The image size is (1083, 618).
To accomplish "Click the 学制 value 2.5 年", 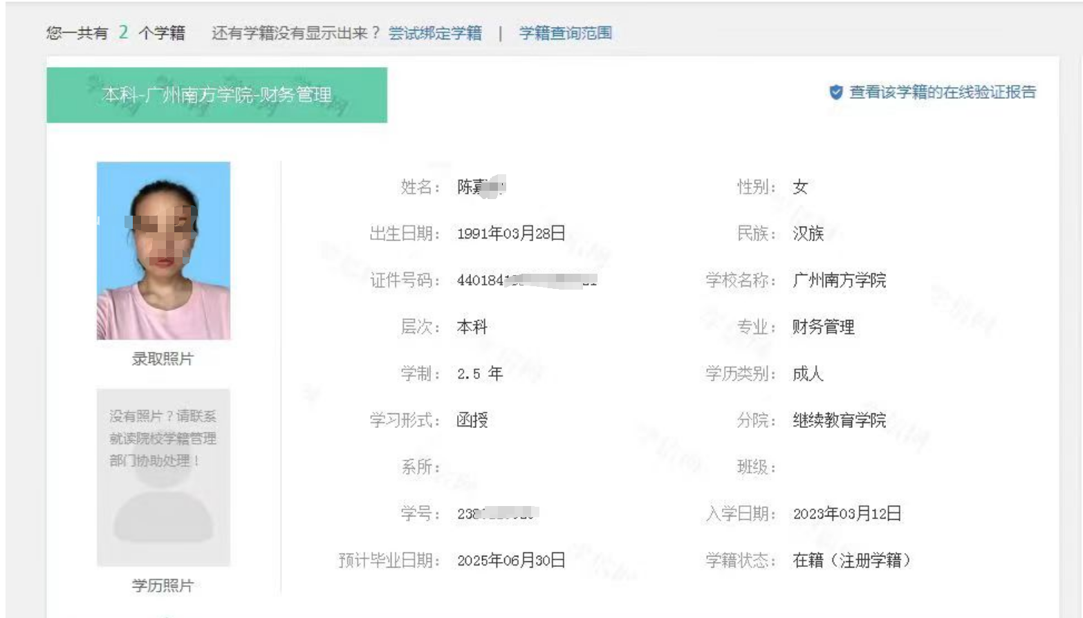I will point(479,374).
